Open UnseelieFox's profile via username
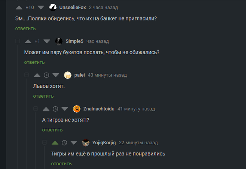This screenshot has height=169, width=246. pyautogui.click(x=72, y=7)
